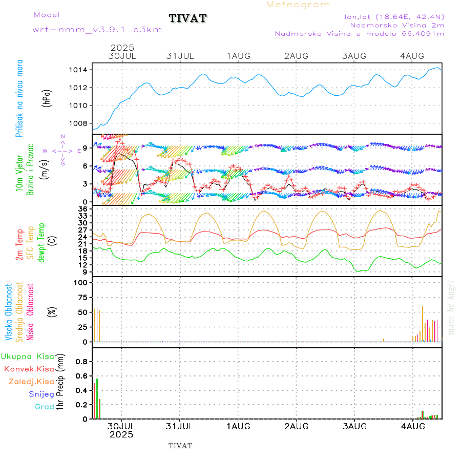This screenshot has height=461, width=461.
Task: Click the Niska Oblacnost legend label
Action: (x=30, y=311)
